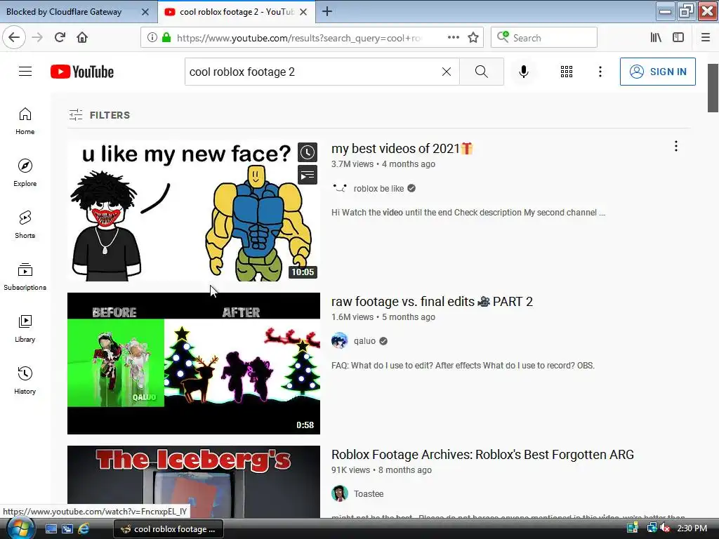This screenshot has width=719, height=539.
Task: Submit search with magnifier button
Action: (x=482, y=72)
